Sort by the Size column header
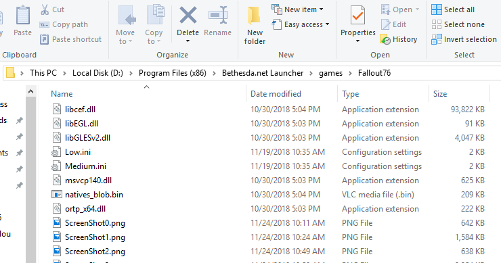 tap(440, 94)
